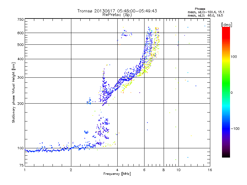Click the y-axis tick label "750"
This screenshot has height=185, width=247.
pyautogui.click(x=20, y=19)
